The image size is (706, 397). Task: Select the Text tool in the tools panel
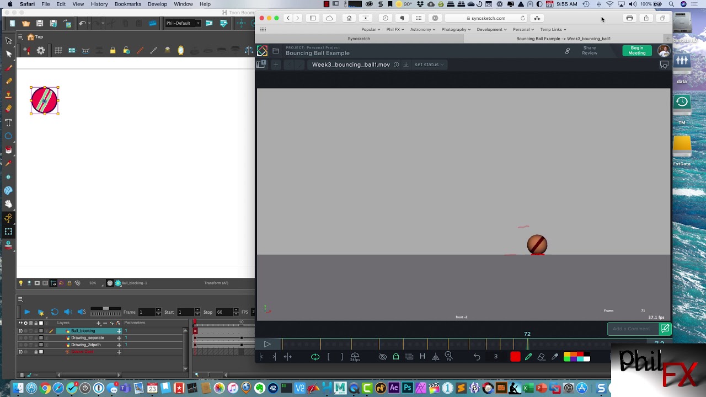point(8,122)
